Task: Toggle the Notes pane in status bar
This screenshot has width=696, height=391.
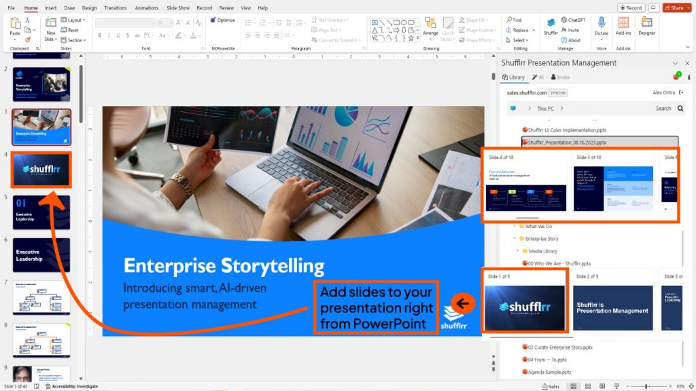Action: tap(551, 386)
